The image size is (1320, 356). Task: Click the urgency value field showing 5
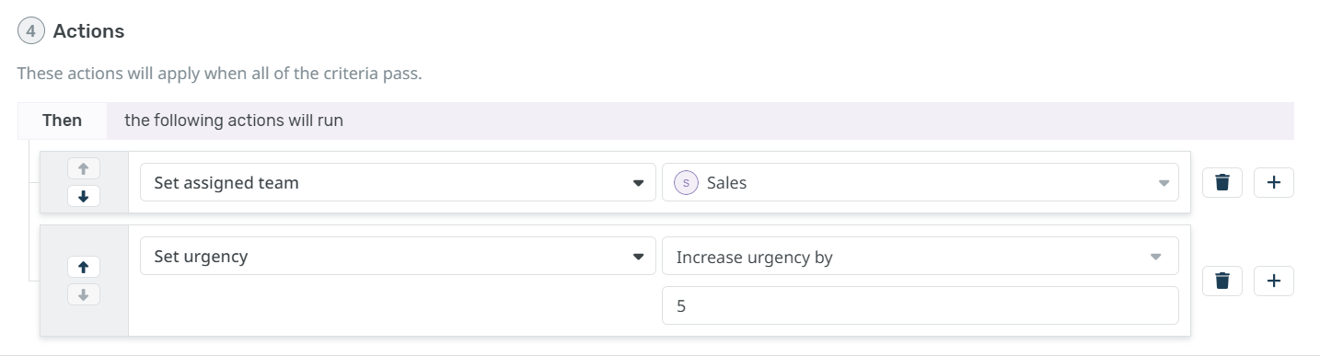pos(921,305)
